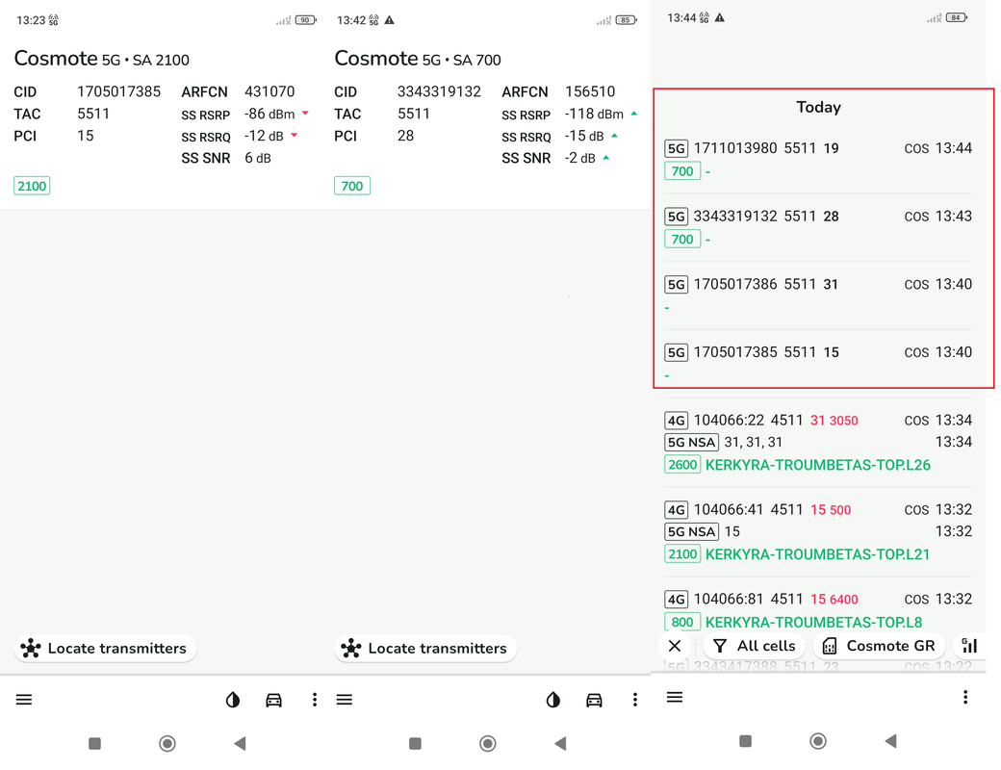Image resolution: width=1001 pixels, height=770 pixels.
Task: Tap 2600 band badge in log
Action: click(682, 465)
